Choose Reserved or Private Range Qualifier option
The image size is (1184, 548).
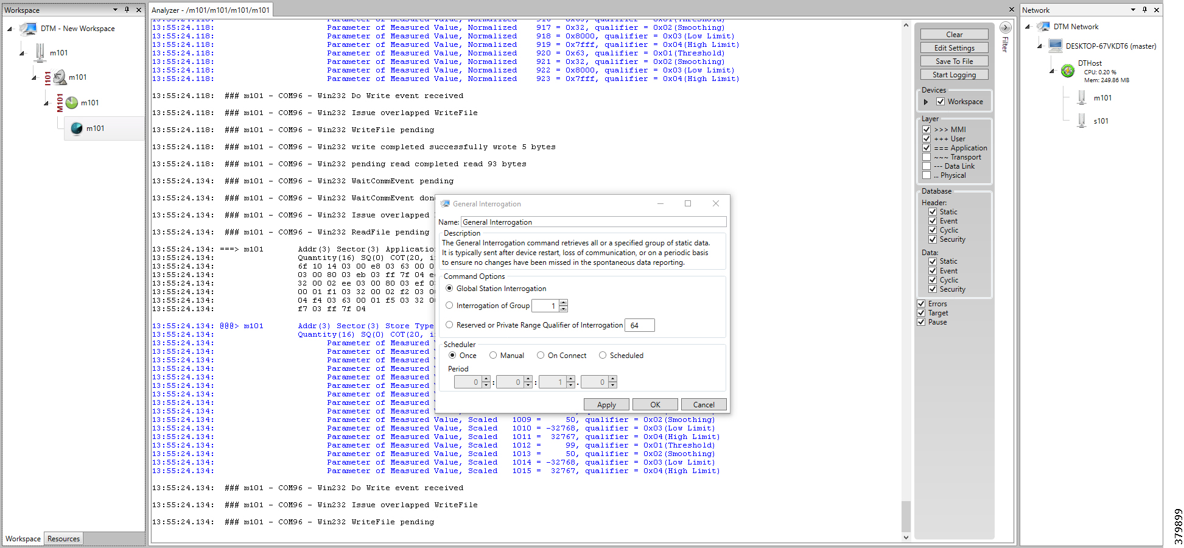(450, 325)
